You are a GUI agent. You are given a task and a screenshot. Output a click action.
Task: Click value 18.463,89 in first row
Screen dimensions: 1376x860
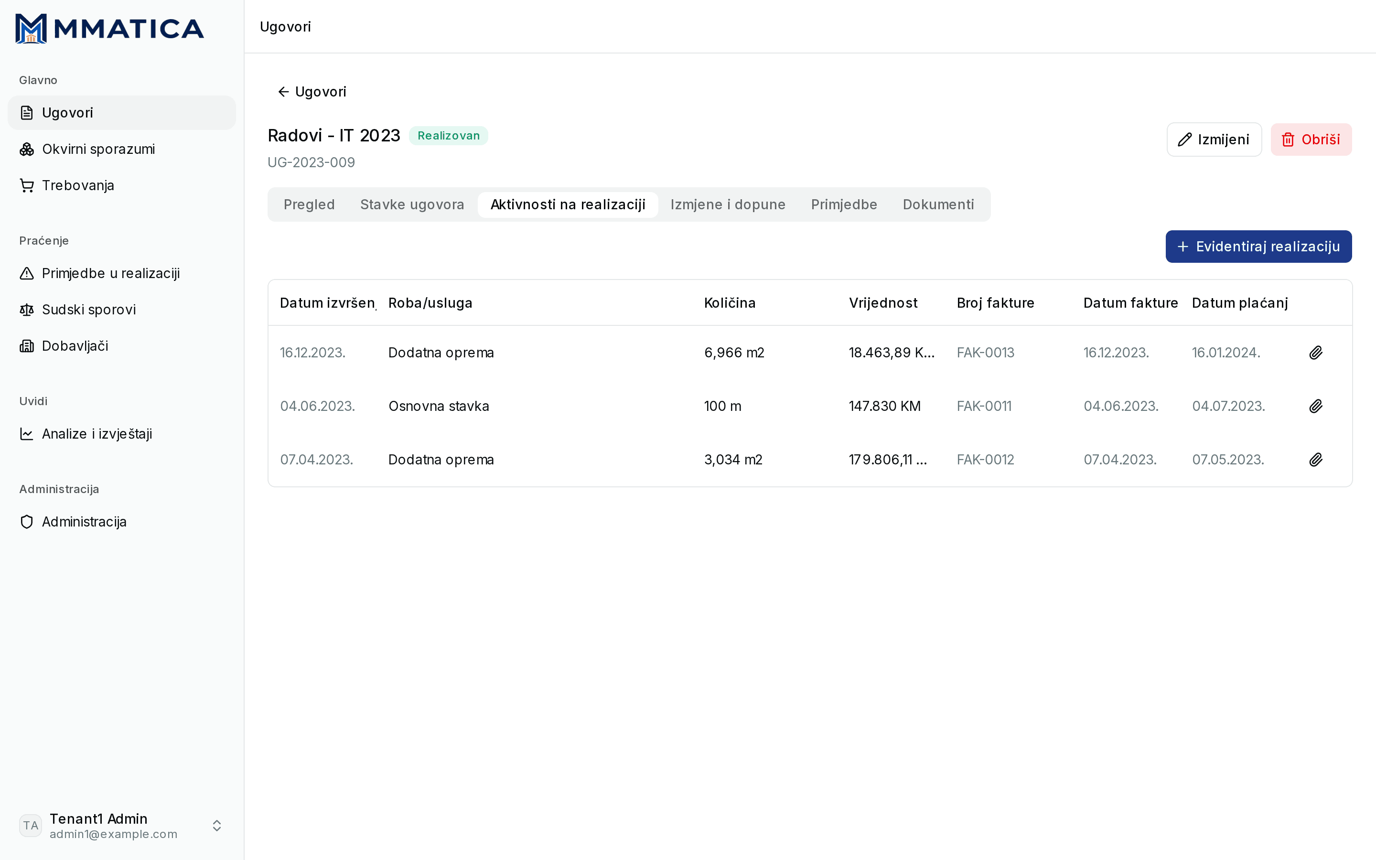(892, 353)
